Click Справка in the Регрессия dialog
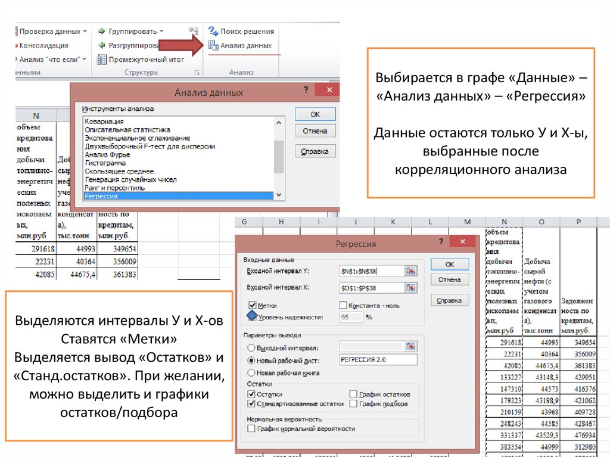 click(x=450, y=300)
